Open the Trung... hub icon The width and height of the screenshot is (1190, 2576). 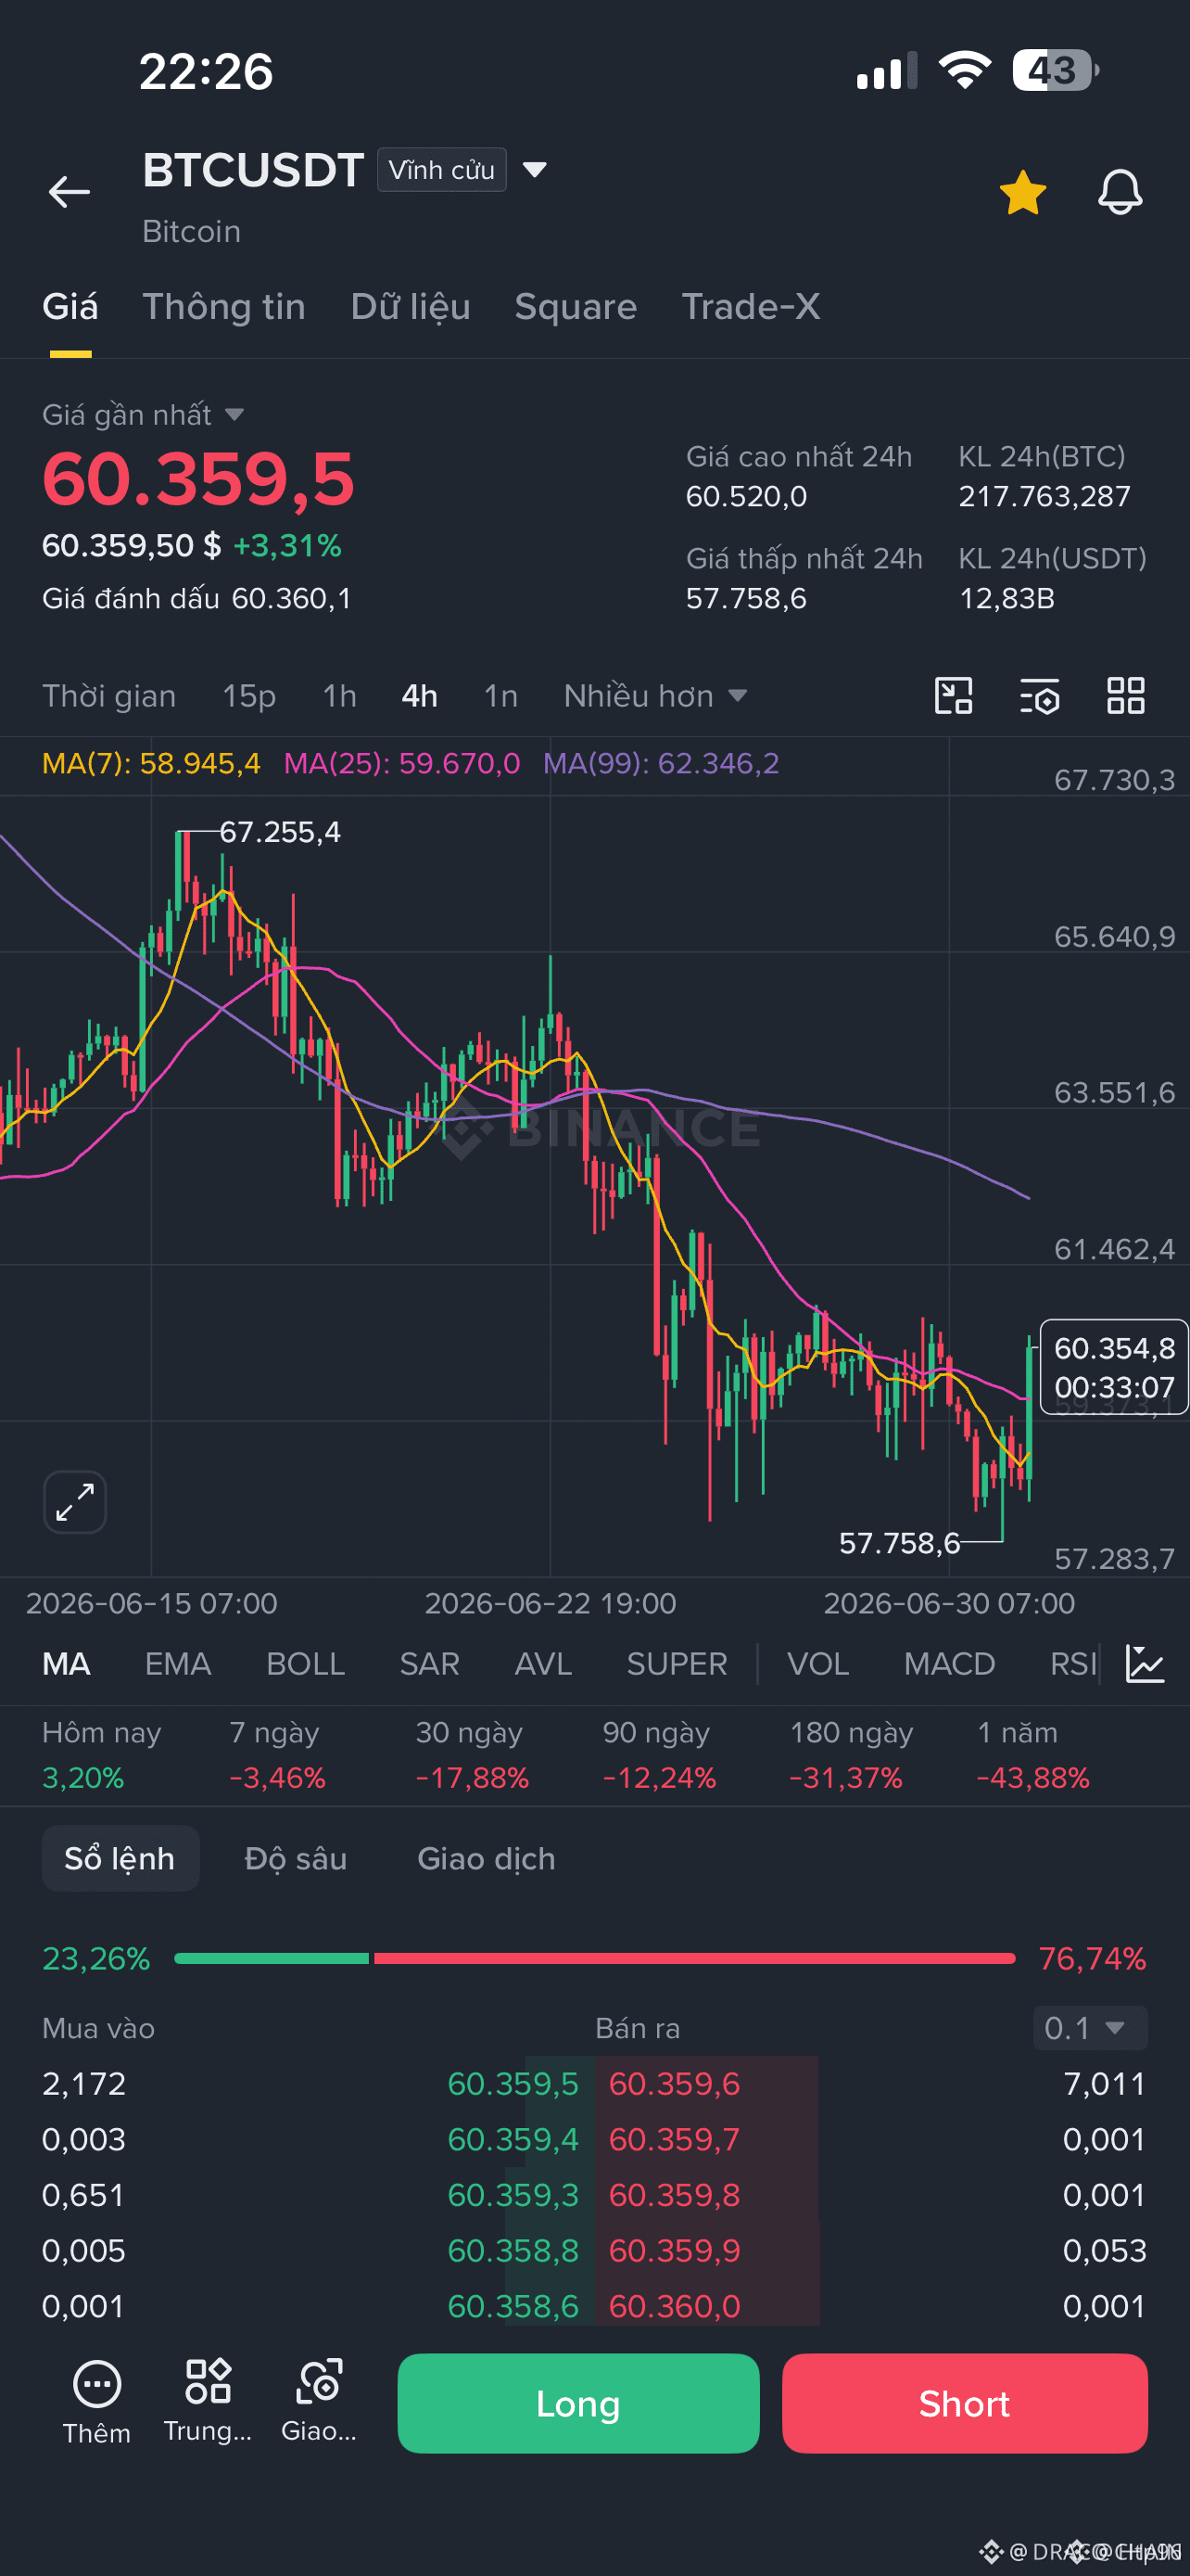[208, 2402]
